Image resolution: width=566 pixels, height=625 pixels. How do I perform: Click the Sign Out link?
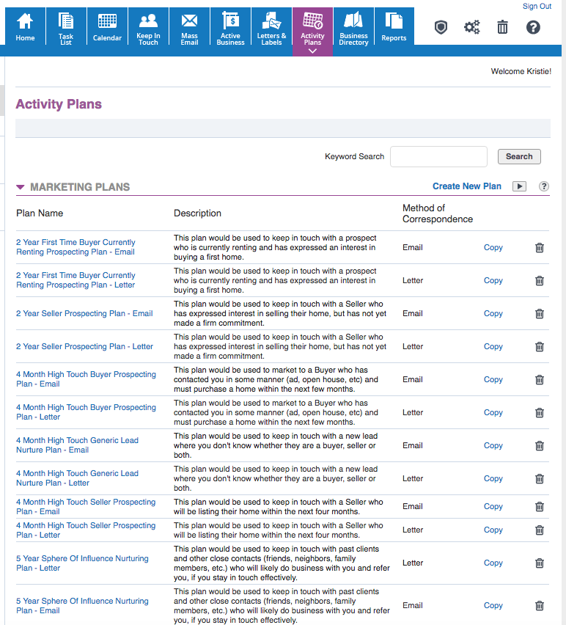(537, 6)
